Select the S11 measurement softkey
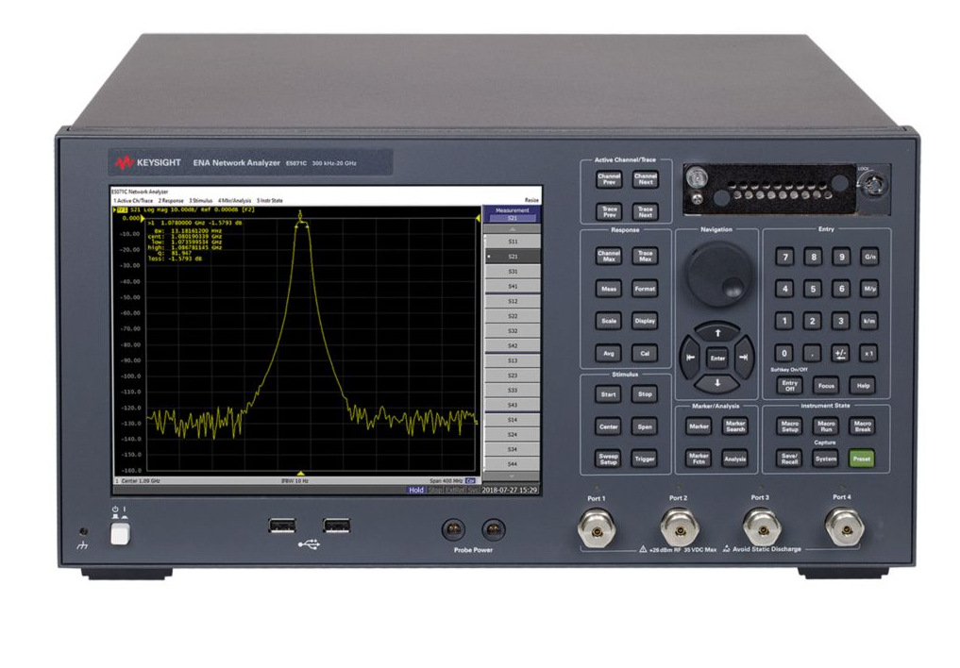This screenshot has width=960, height=668. tap(513, 242)
